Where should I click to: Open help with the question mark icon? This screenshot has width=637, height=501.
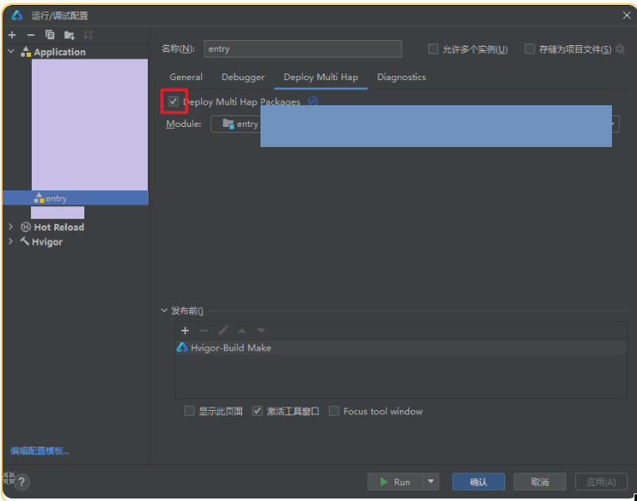click(22, 483)
